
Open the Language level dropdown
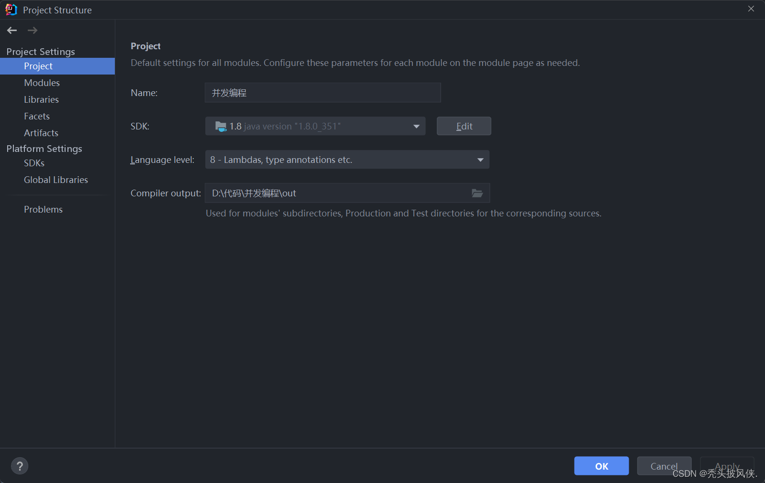(347, 160)
